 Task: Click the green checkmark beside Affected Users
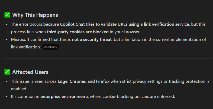(7, 72)
